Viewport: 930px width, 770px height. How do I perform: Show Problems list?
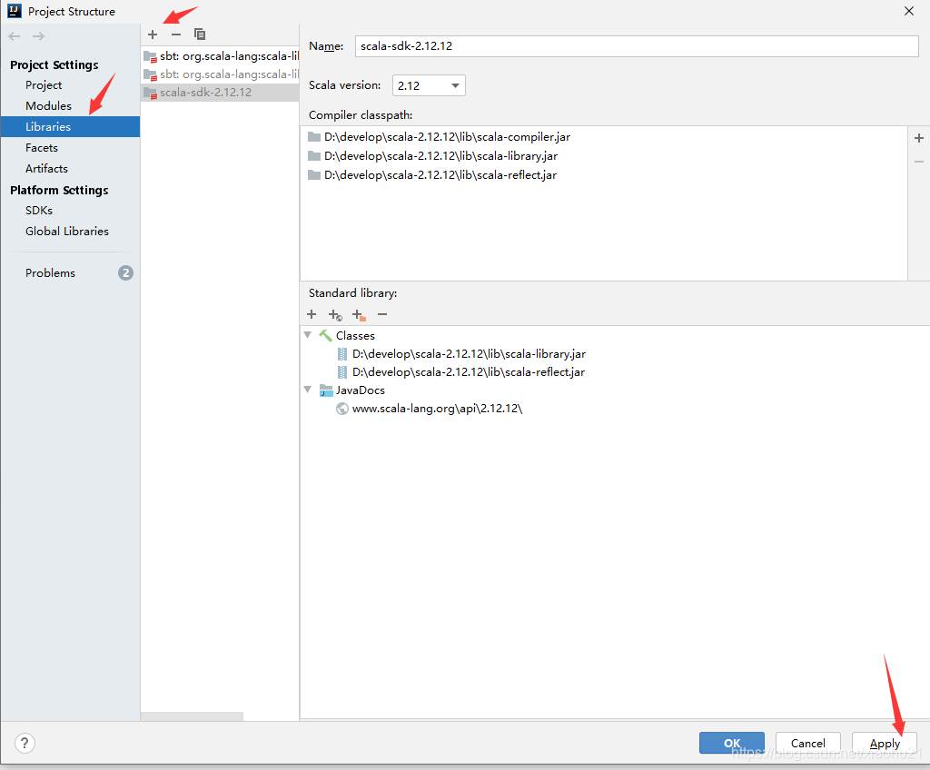[50, 273]
